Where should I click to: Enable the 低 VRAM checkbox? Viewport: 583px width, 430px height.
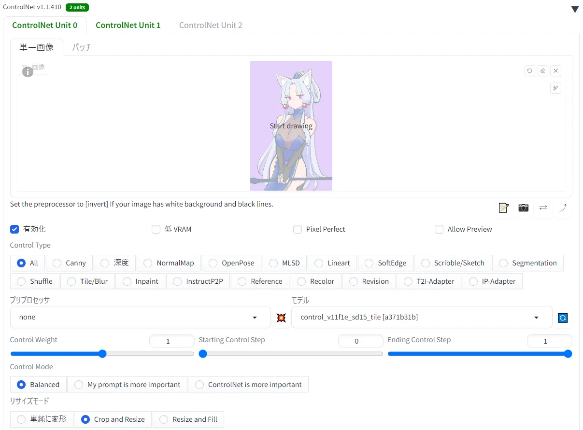156,229
